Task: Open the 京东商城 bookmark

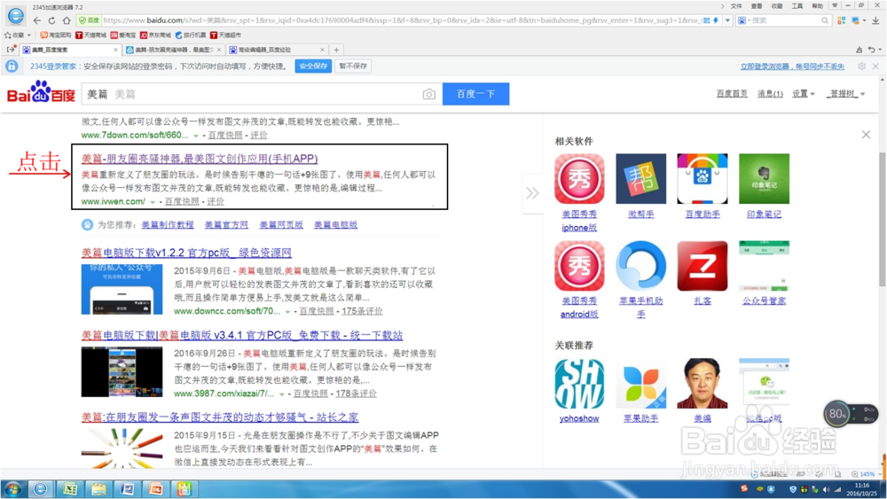Action: (155, 35)
